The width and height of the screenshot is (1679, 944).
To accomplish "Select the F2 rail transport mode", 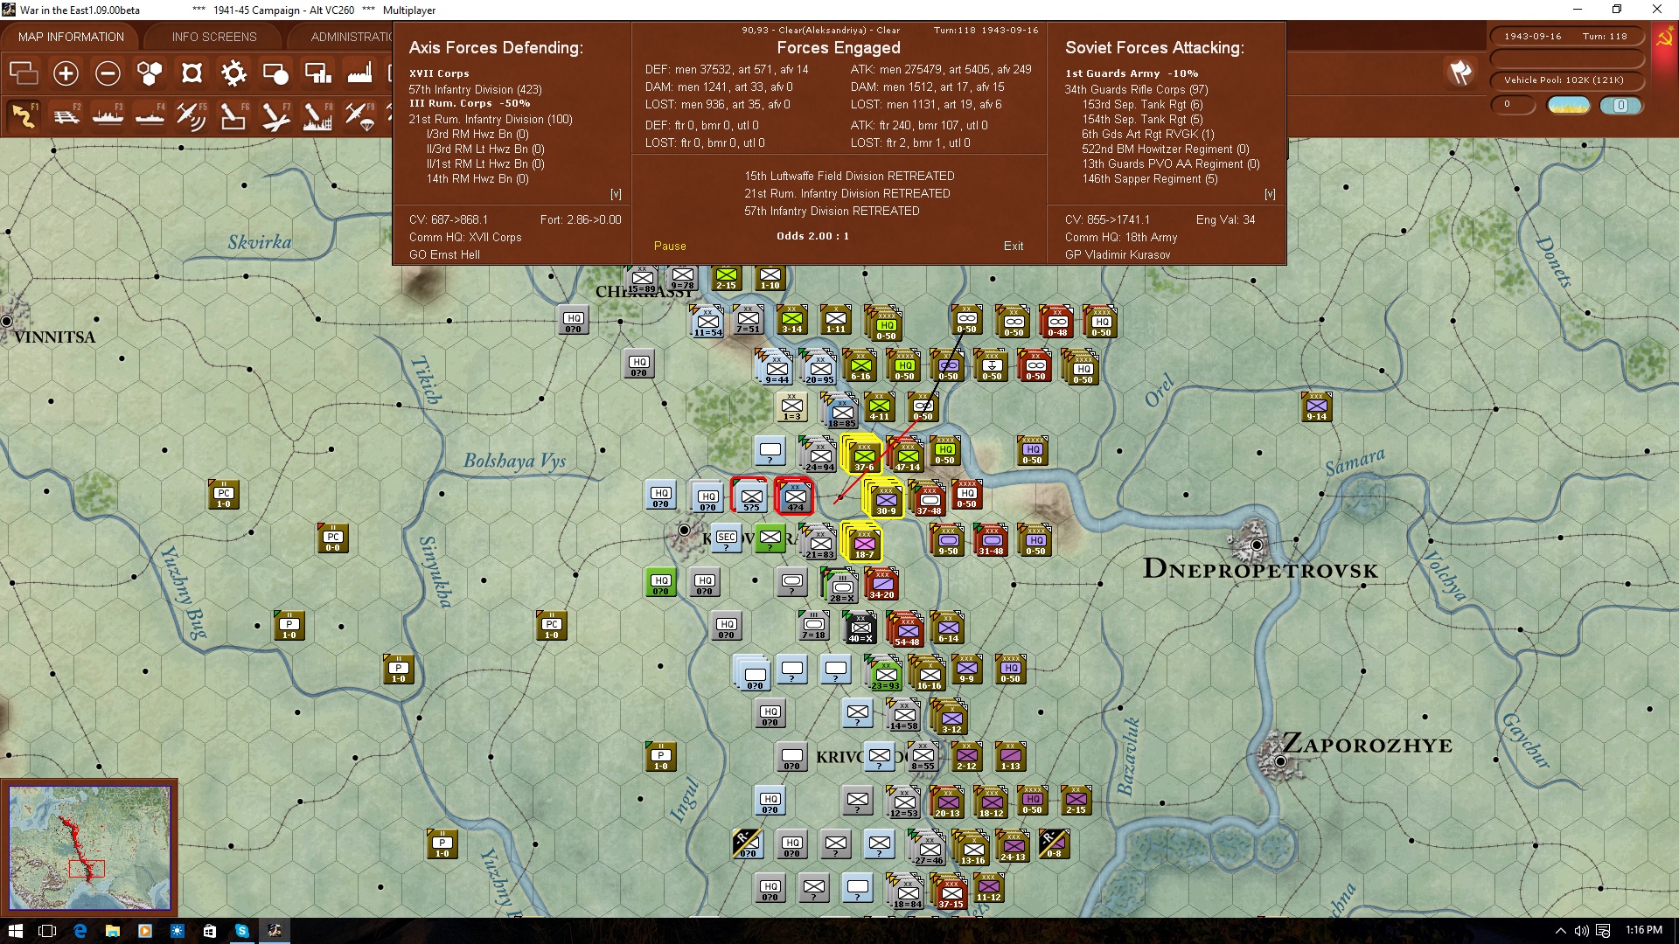I will (67, 115).
